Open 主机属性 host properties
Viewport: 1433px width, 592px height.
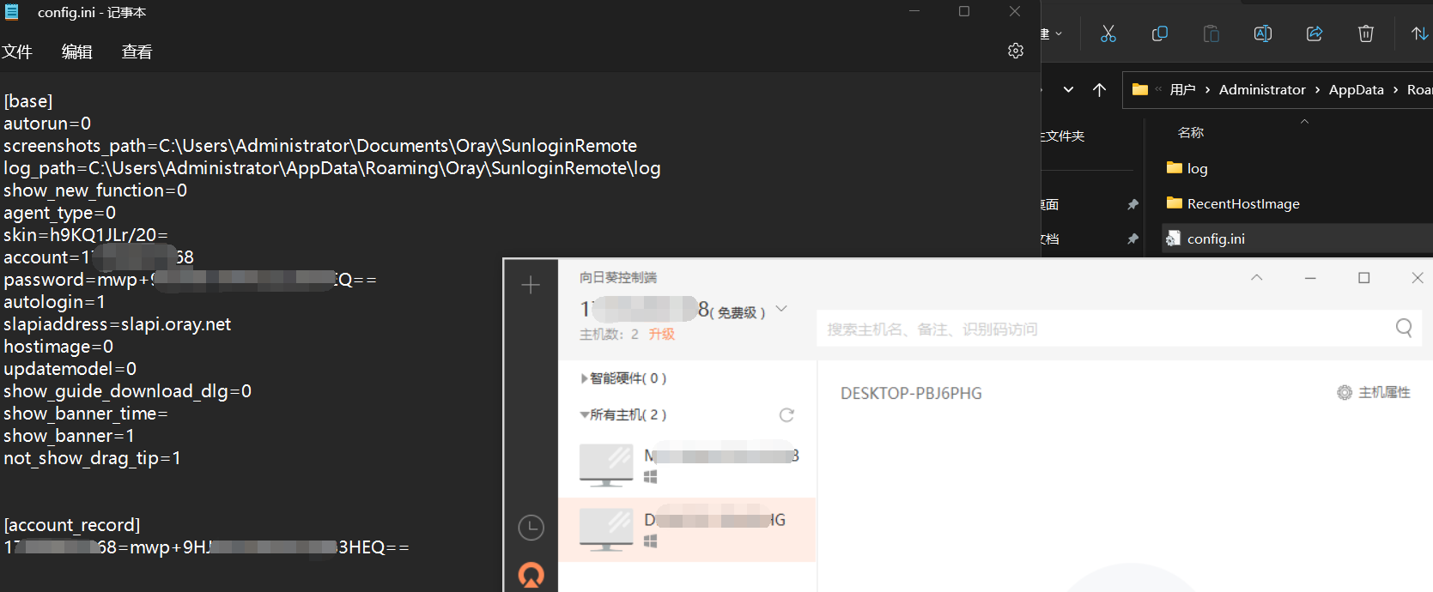(x=1374, y=392)
